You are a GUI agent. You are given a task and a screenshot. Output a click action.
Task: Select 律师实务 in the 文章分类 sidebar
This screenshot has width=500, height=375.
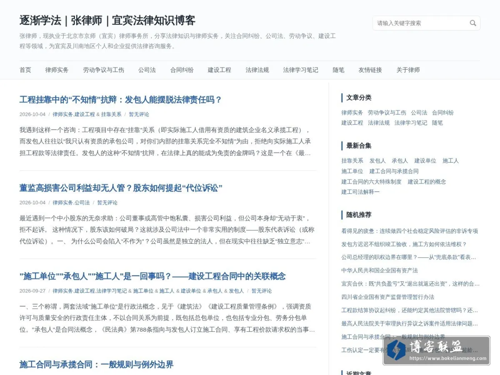point(352,112)
